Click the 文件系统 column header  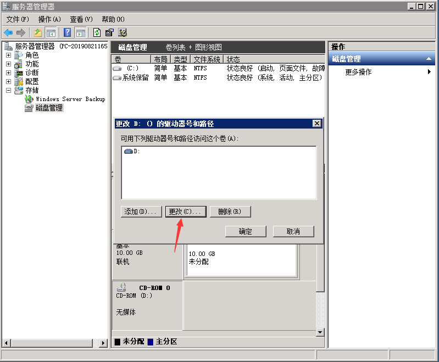click(x=207, y=59)
